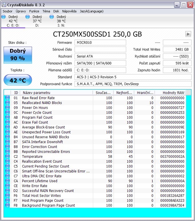Select disk tab C: E: O:

13,21
